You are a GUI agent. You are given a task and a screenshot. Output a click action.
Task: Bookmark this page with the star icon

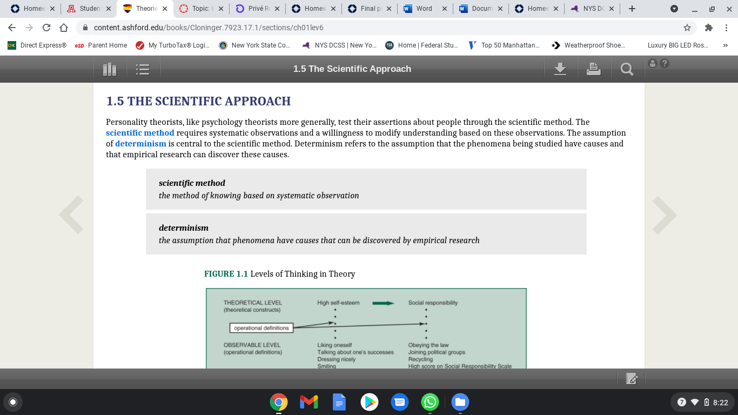click(687, 28)
